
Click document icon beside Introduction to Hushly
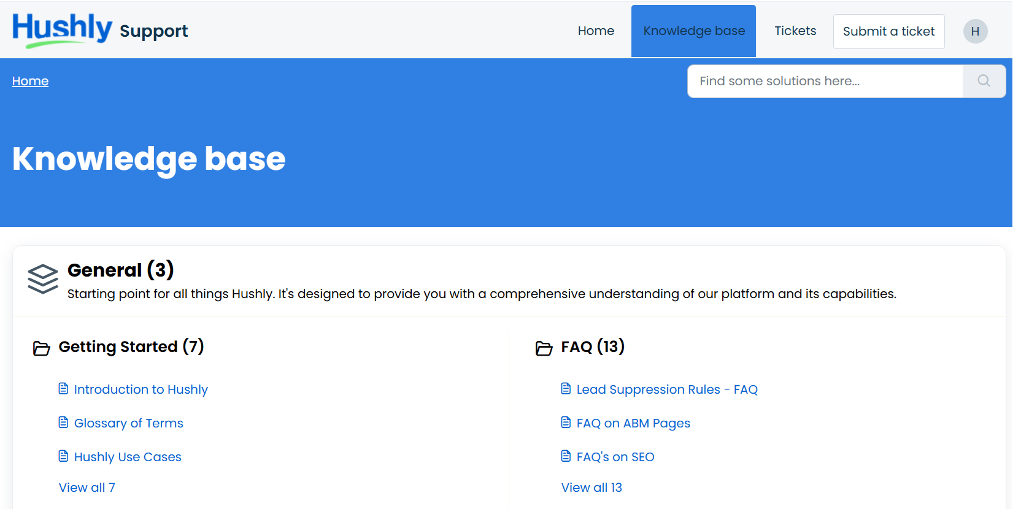pos(63,388)
